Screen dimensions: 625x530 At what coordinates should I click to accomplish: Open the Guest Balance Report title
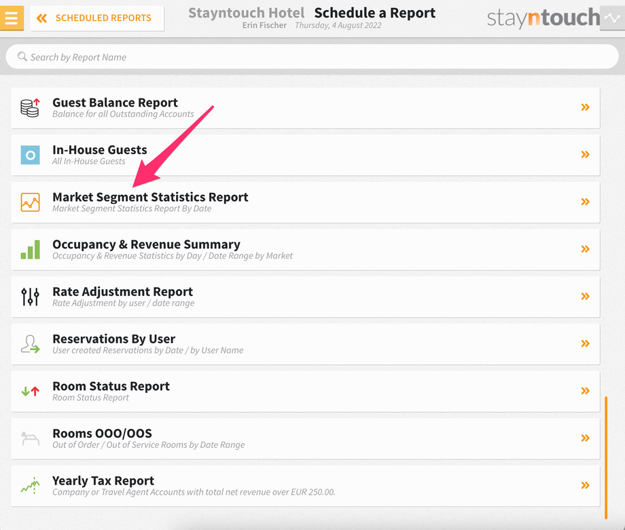tap(115, 102)
